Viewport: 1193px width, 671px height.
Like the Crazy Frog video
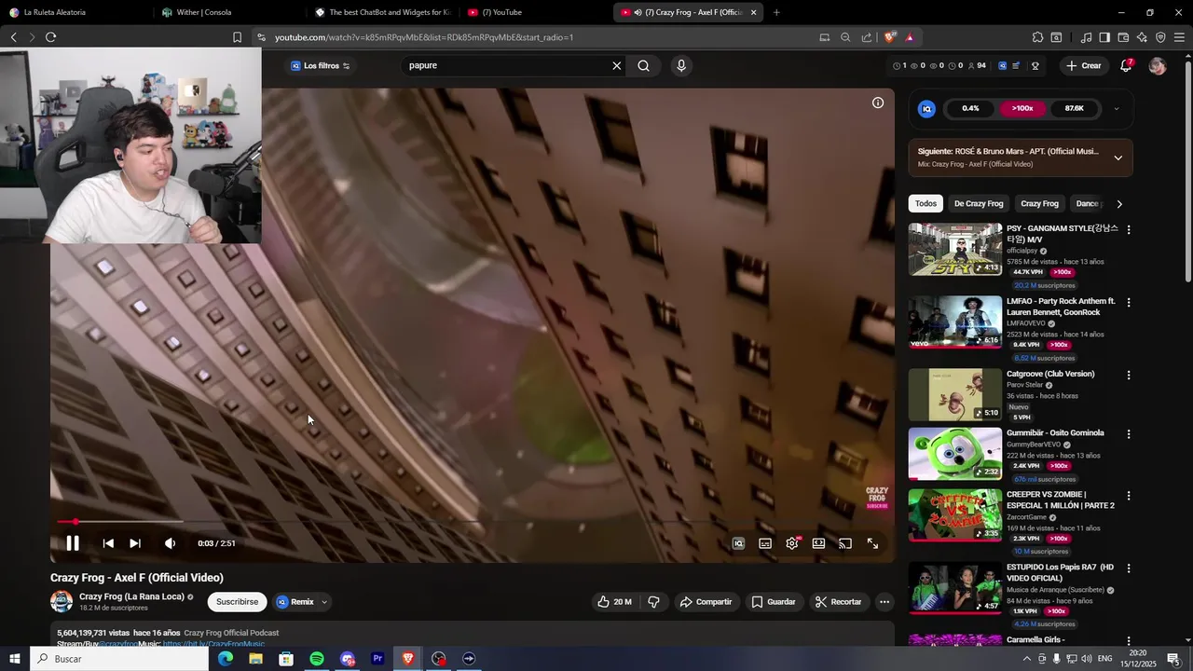tap(614, 602)
